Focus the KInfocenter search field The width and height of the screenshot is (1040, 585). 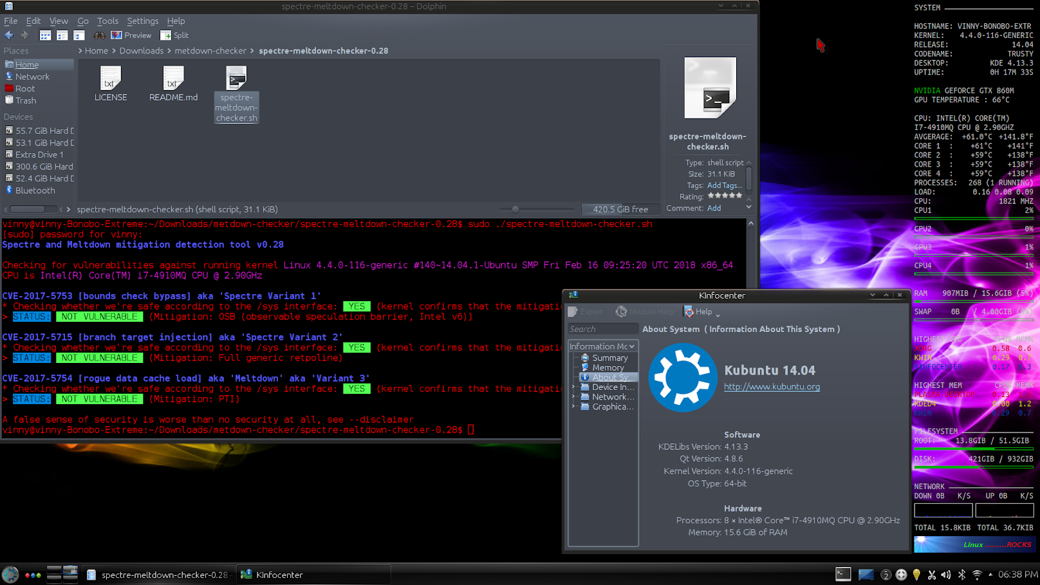click(x=602, y=329)
